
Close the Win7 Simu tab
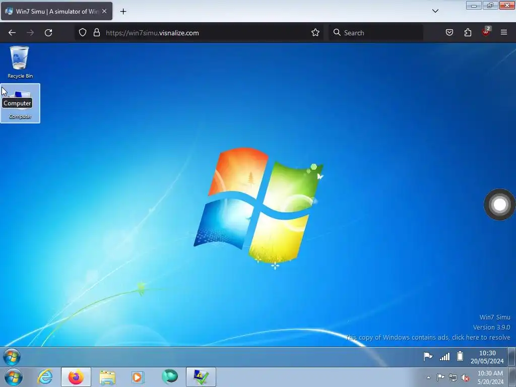[x=104, y=11]
